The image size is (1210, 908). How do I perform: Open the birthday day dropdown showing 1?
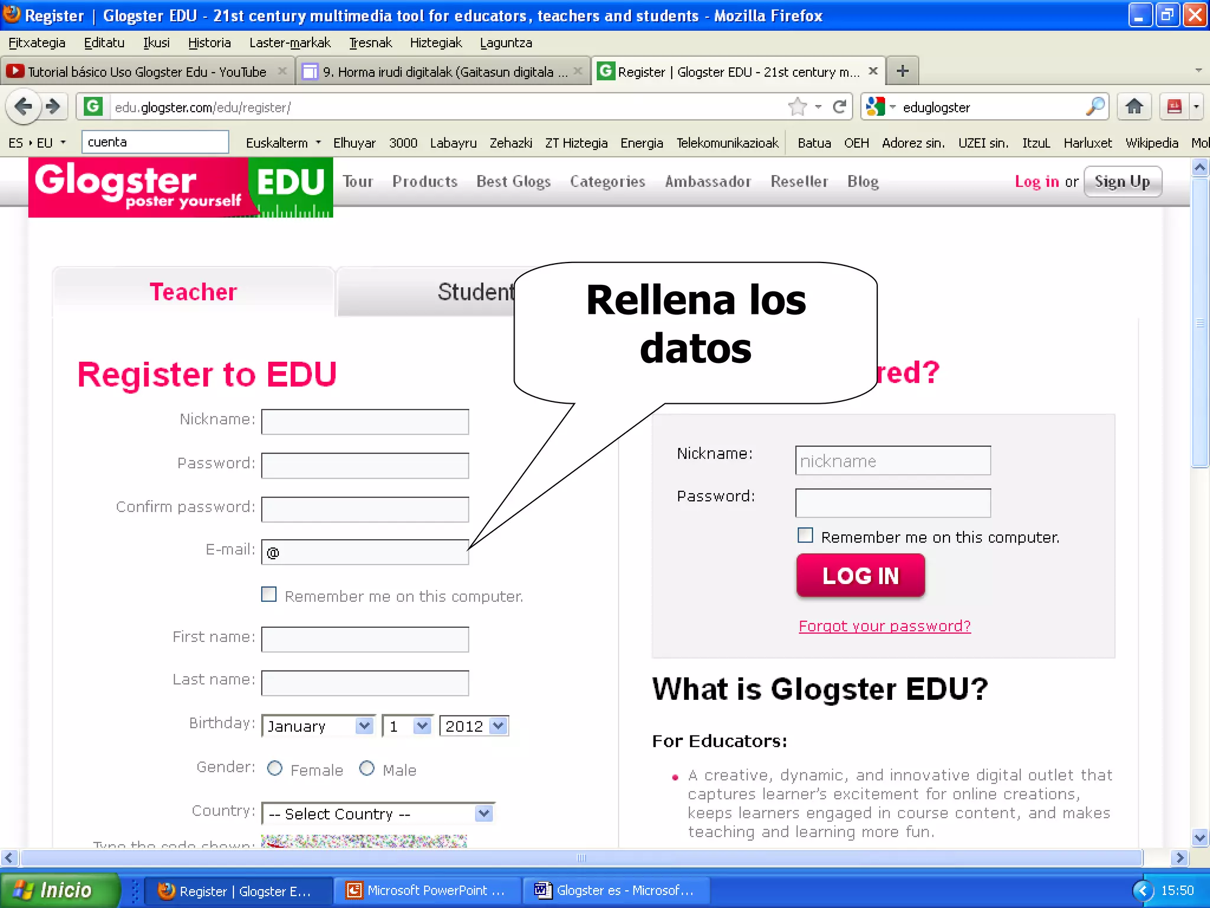(407, 725)
